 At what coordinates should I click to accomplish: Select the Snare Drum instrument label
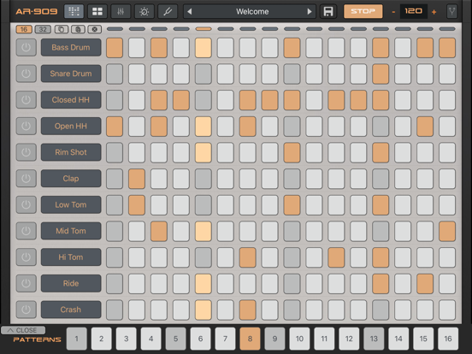tap(71, 74)
